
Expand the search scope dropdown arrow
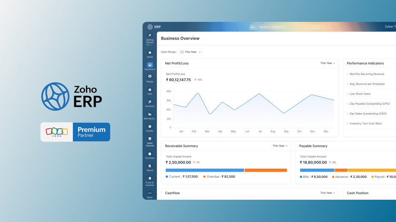click(256, 27)
